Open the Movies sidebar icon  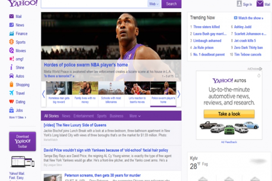point(12,51)
